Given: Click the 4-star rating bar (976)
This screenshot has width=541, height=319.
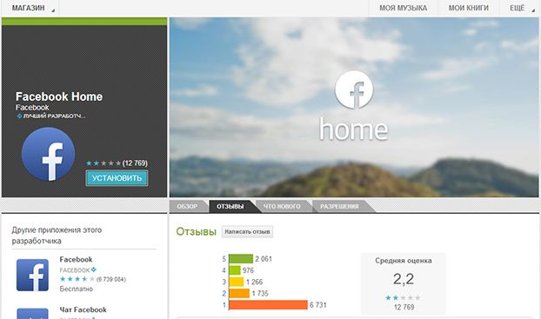Looking at the screenshot, I should pos(235,270).
